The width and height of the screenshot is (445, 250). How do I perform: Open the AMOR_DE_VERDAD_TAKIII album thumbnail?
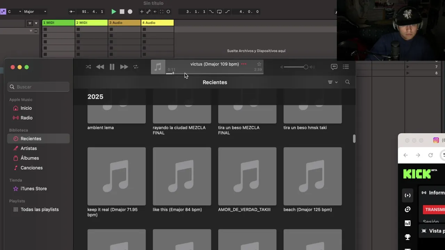coord(247,176)
